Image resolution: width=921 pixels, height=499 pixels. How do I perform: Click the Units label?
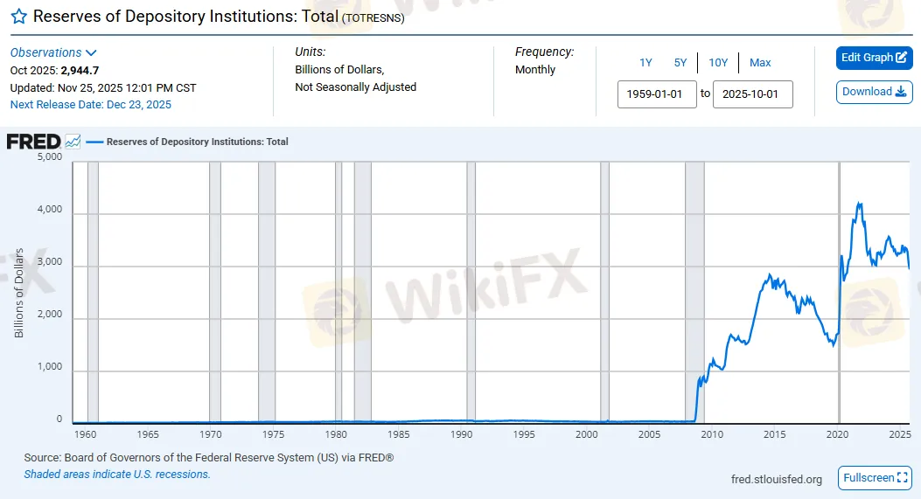coord(310,52)
